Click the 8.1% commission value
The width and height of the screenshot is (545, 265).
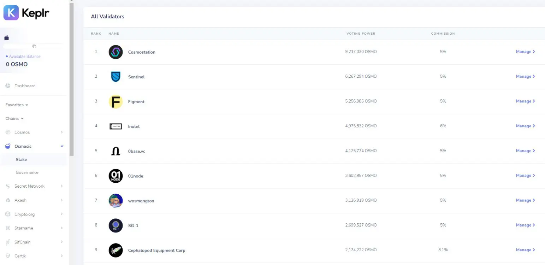(x=443, y=250)
